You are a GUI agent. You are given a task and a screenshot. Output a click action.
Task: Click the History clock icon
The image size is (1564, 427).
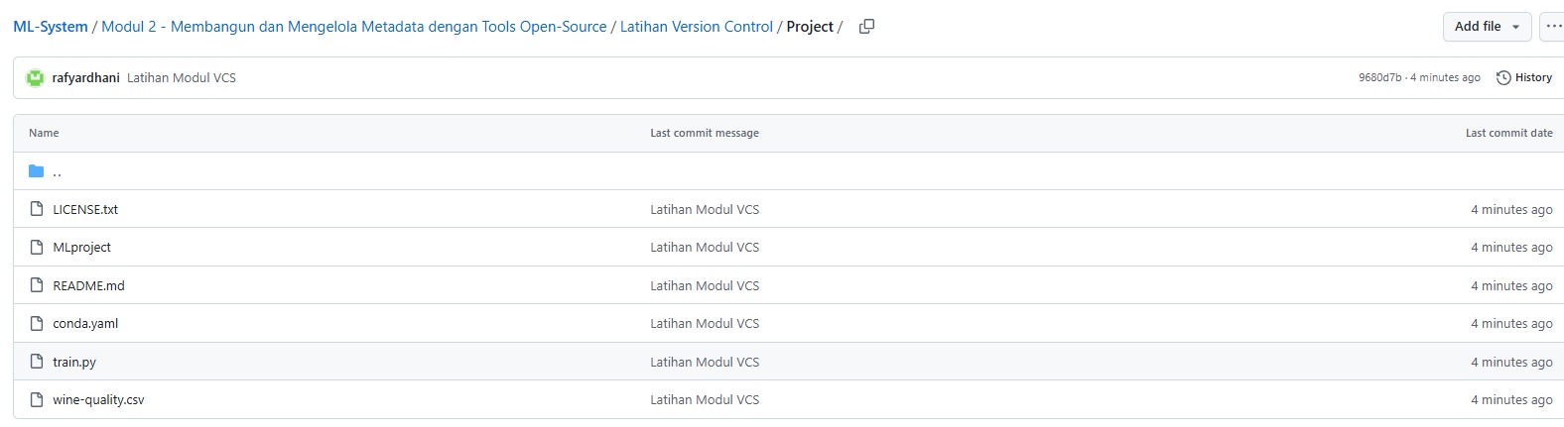pos(1503,77)
